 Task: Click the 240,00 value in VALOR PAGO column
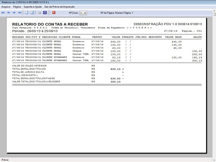177,42
